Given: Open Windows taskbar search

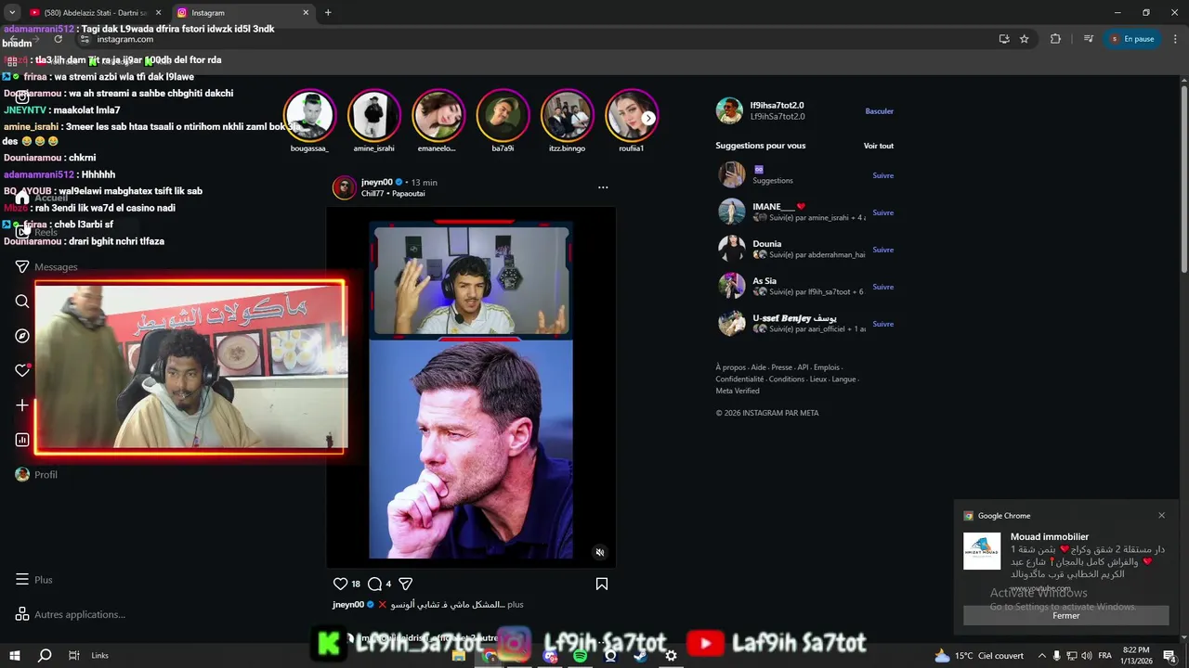Looking at the screenshot, I should coord(45,655).
